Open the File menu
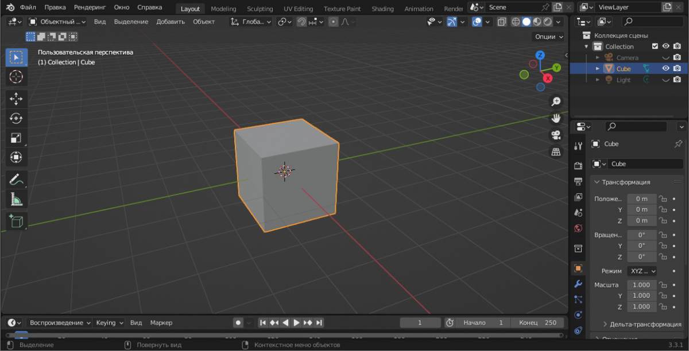Viewport: 689px width, 351px height. point(28,8)
